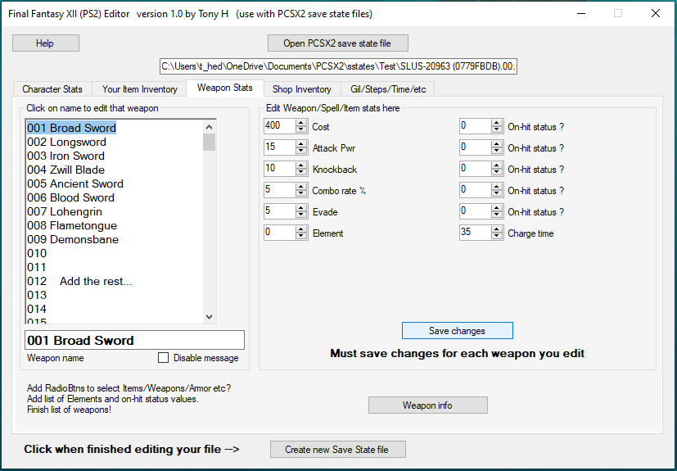The width and height of the screenshot is (677, 471).
Task: Choose 003 Iron Sword entry
Action: click(x=66, y=156)
